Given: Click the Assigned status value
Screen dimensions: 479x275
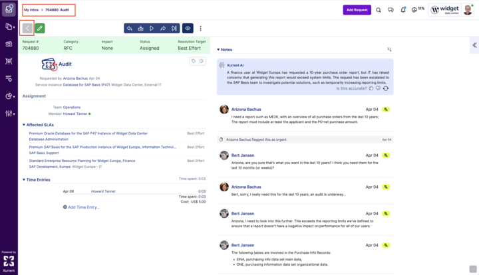Looking at the screenshot, I should click(x=150, y=48).
